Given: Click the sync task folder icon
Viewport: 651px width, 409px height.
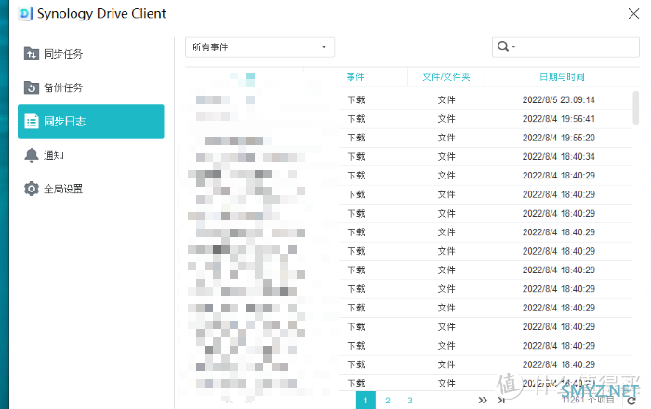Looking at the screenshot, I should point(32,54).
